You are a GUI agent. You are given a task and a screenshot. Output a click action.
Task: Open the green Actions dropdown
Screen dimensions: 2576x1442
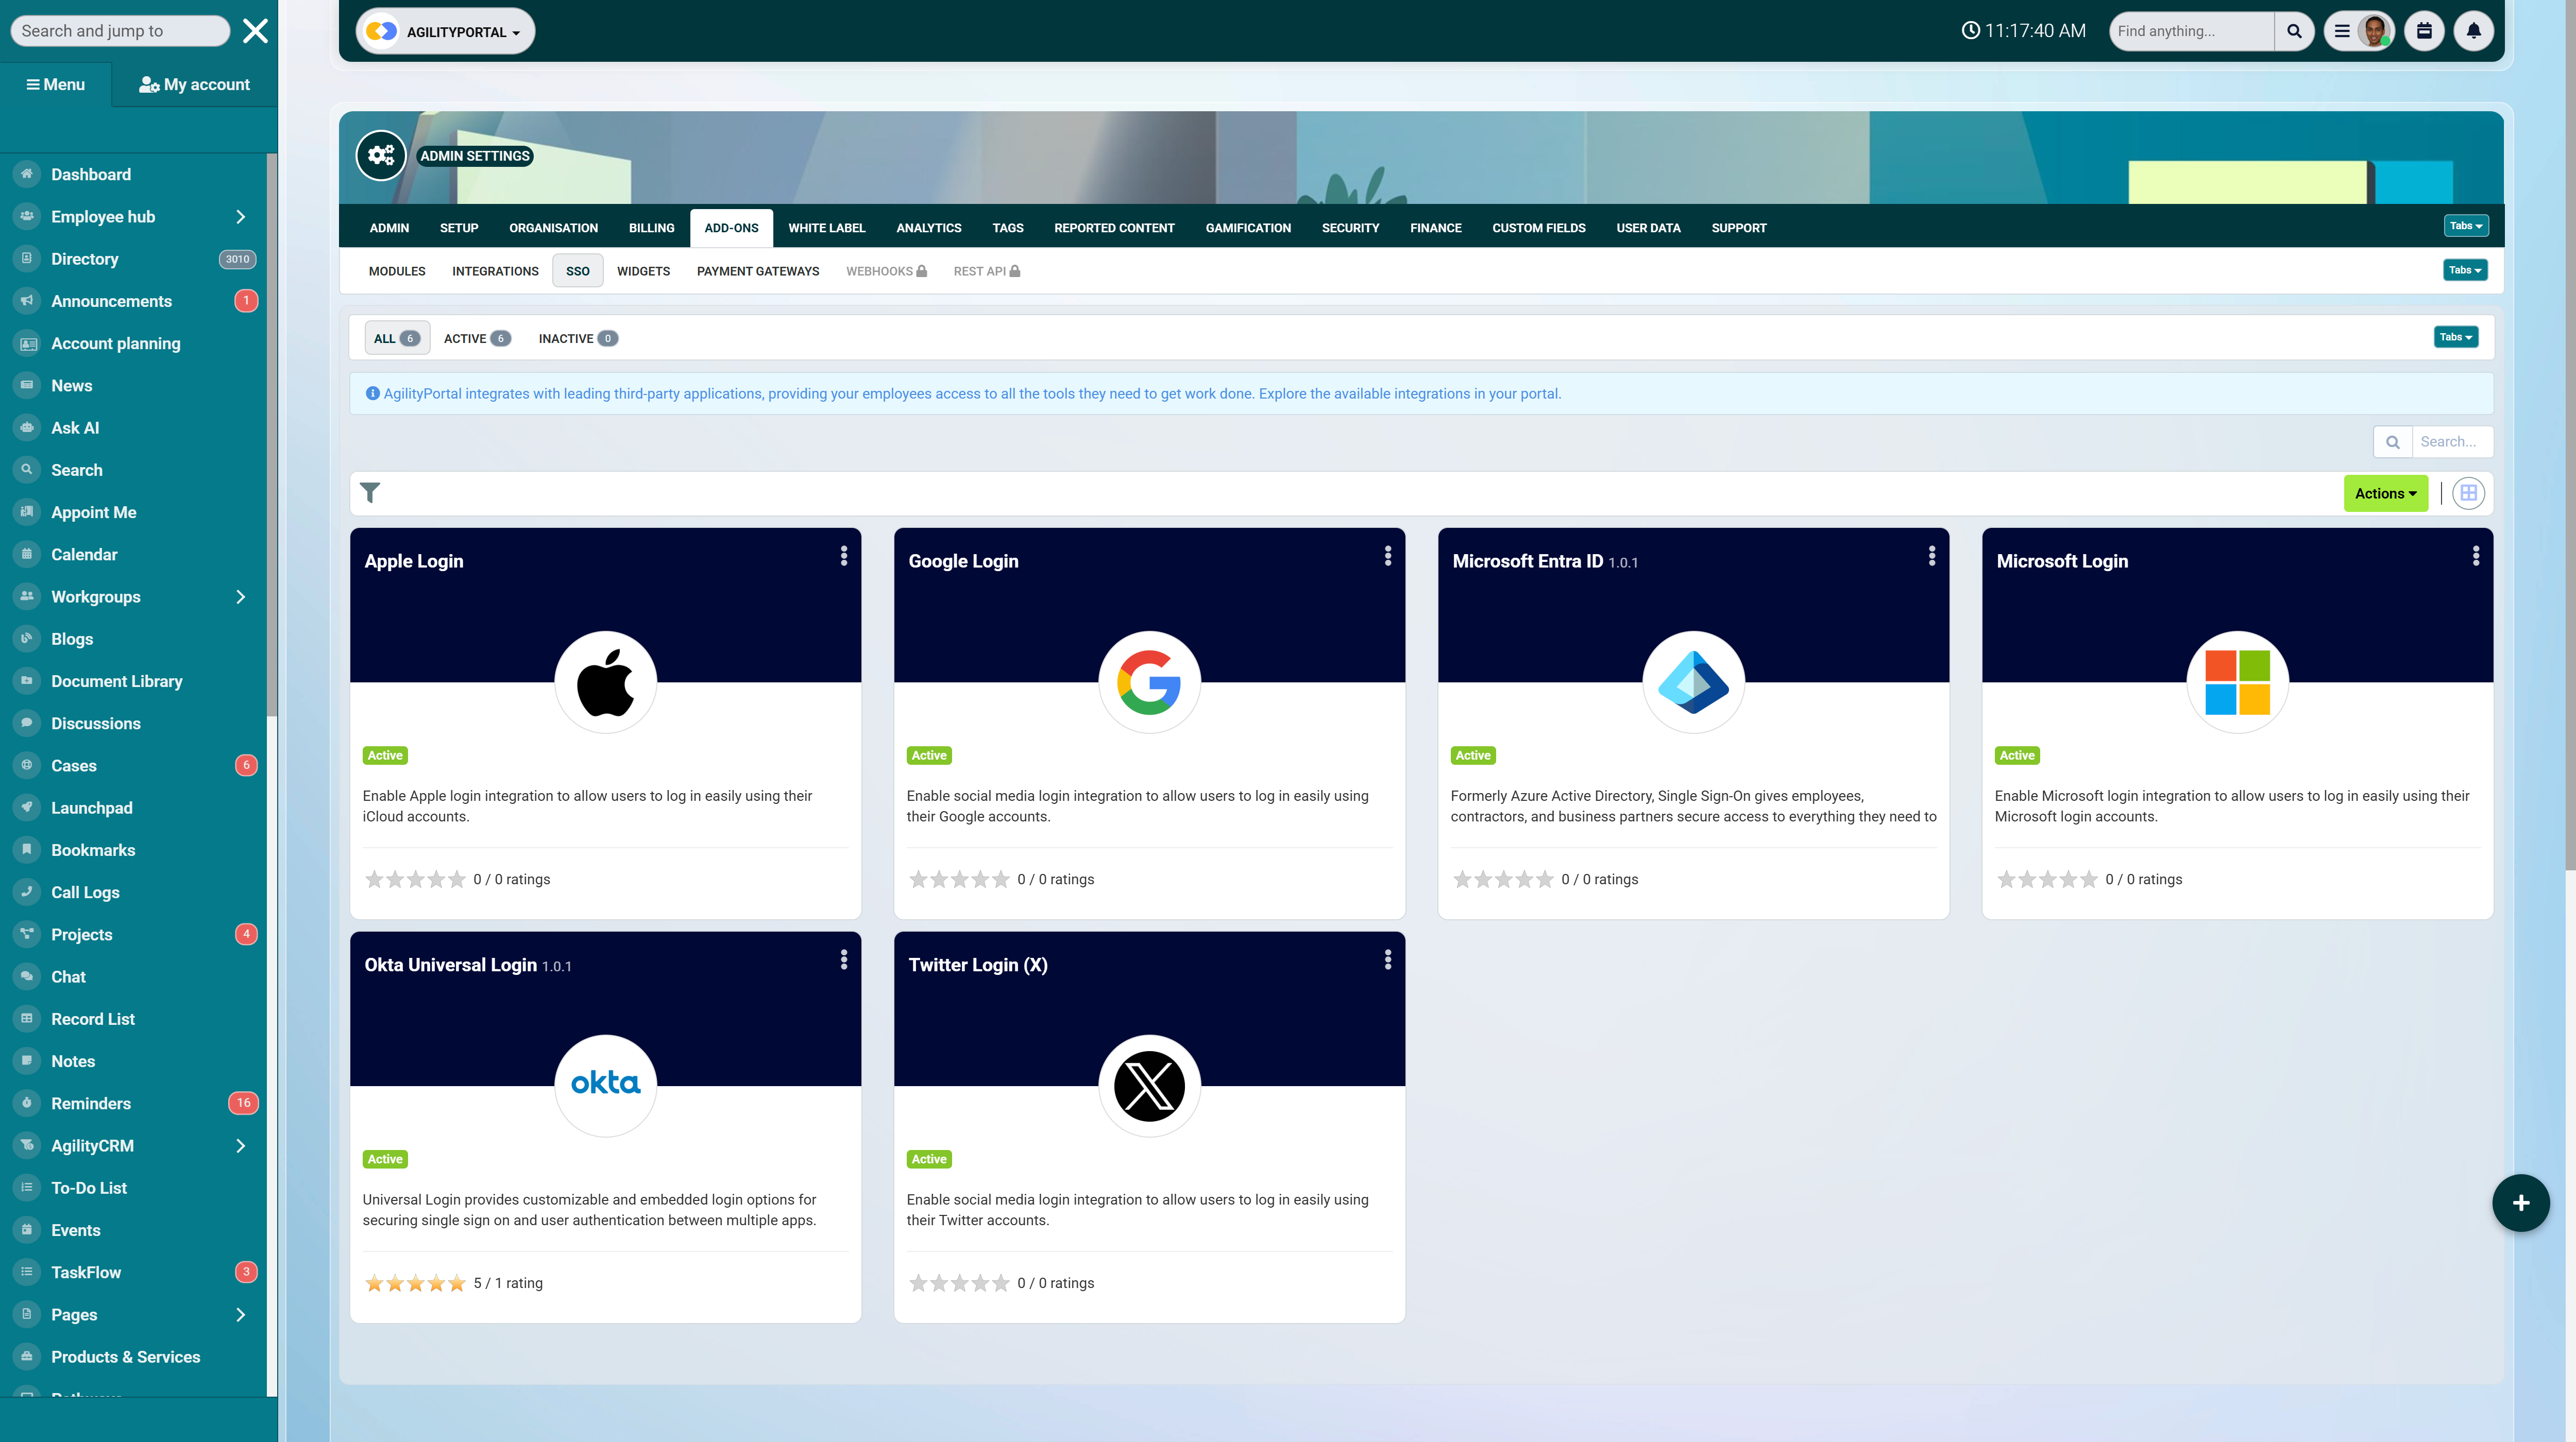tap(2385, 493)
